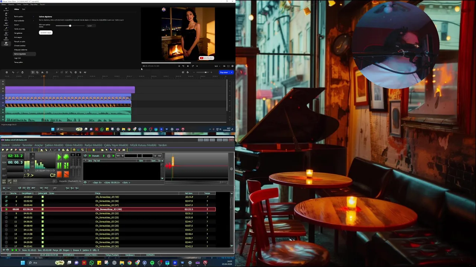Click the plus add-item icon above Solea playlist
The height and width of the screenshot is (267, 476).
pyautogui.click(x=4, y=188)
